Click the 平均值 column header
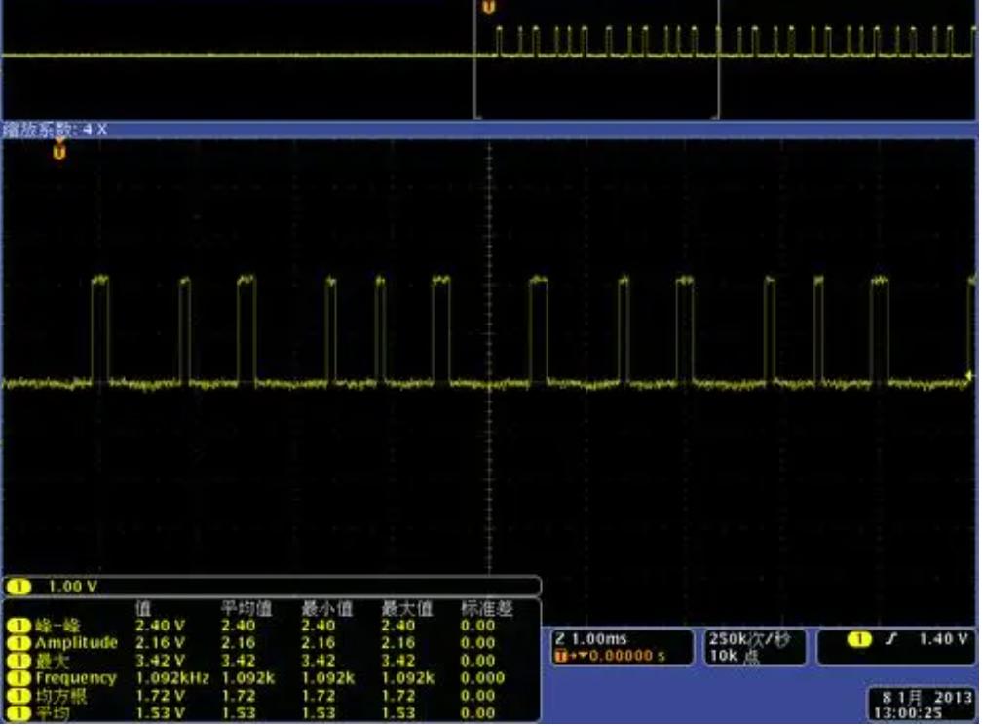The height and width of the screenshot is (726, 983). click(x=244, y=608)
